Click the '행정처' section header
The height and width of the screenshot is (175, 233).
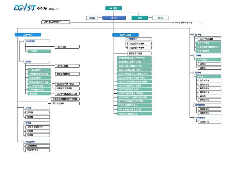(x=207, y=73)
